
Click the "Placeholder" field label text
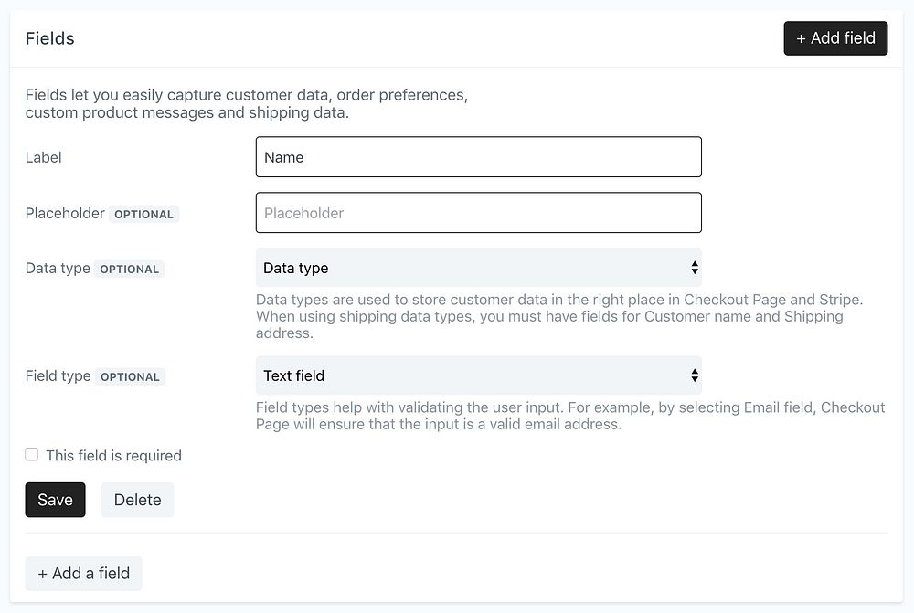tap(65, 213)
